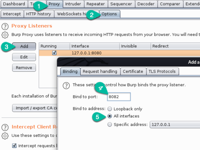This screenshot has height=150, width=200.
Task: Click the Edit listener button
Action: (x=24, y=57)
